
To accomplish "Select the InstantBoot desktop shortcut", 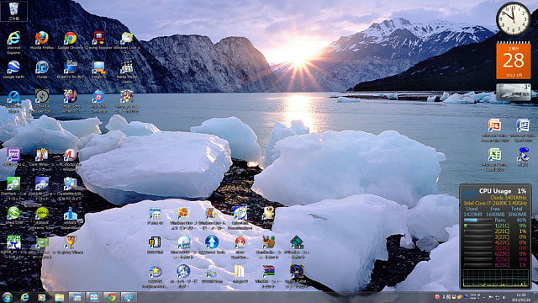I will pyautogui.click(x=71, y=217).
